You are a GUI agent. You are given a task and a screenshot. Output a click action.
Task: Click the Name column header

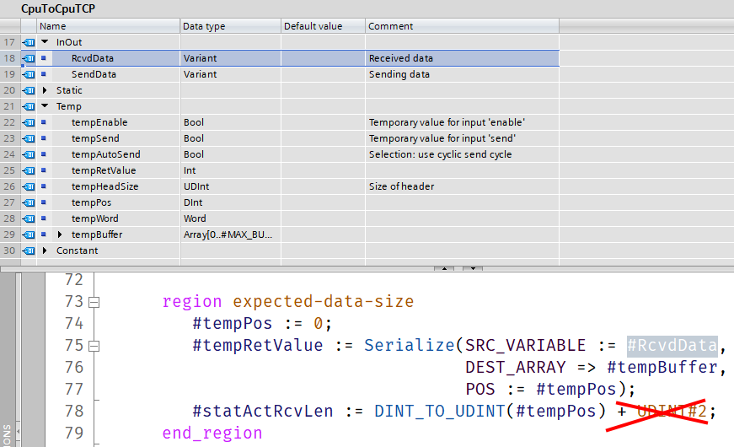tap(108, 26)
